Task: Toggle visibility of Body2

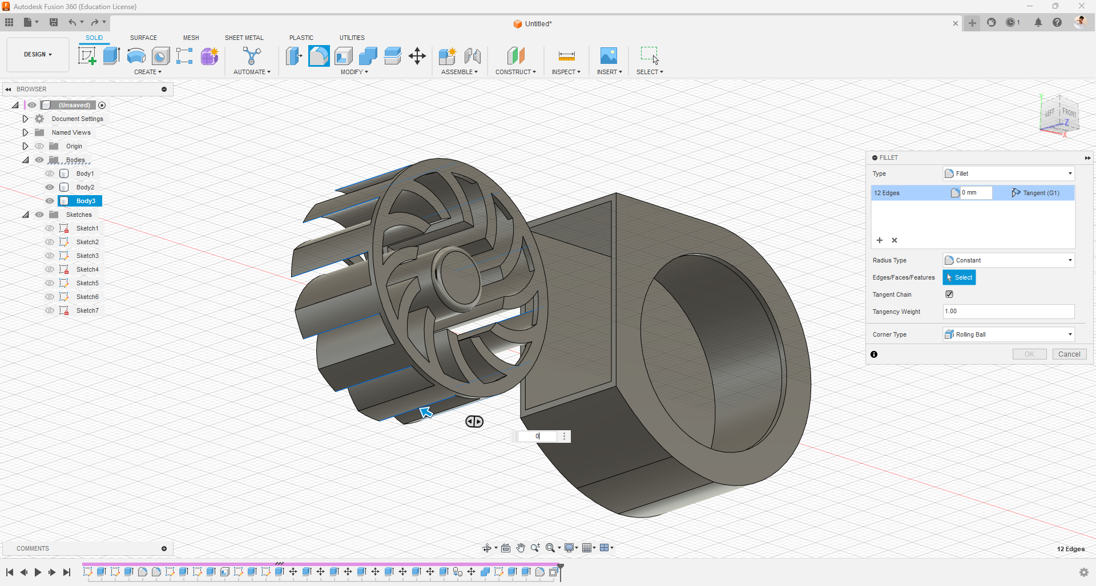Action: pyautogui.click(x=50, y=187)
